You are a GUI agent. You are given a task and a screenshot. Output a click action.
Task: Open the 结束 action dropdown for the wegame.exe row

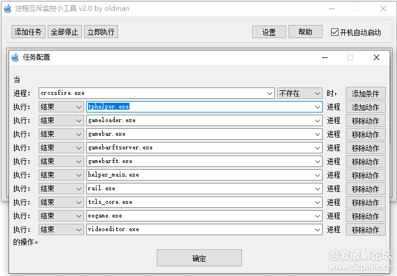61,216
